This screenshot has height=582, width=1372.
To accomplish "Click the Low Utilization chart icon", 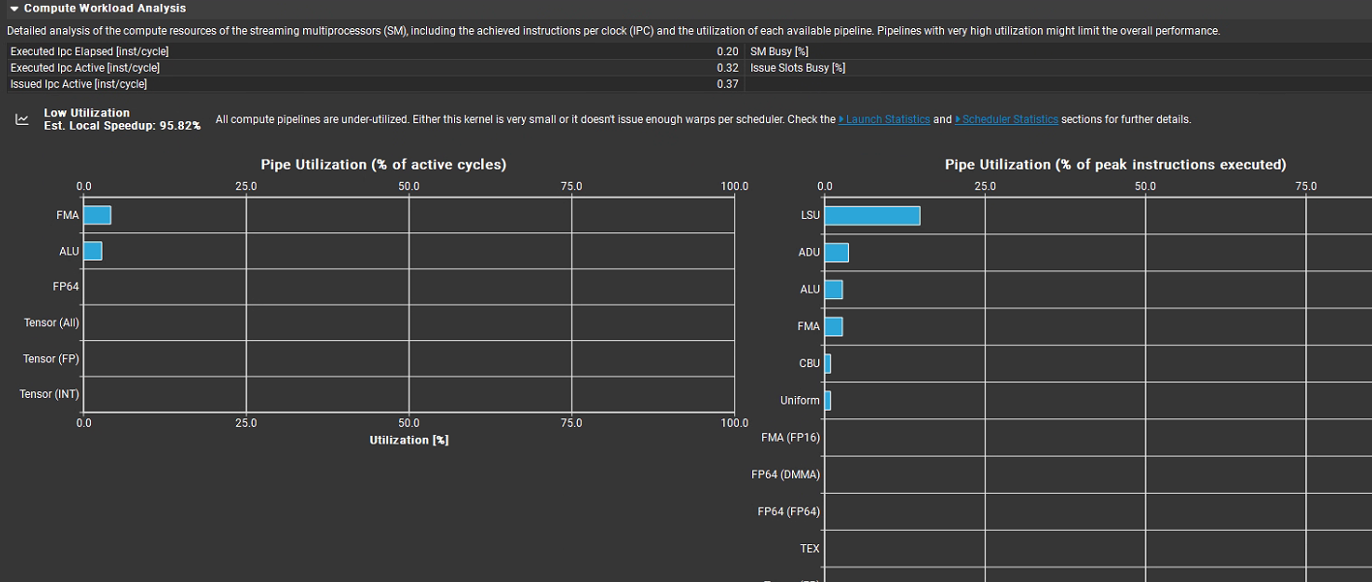I will coord(21,120).
